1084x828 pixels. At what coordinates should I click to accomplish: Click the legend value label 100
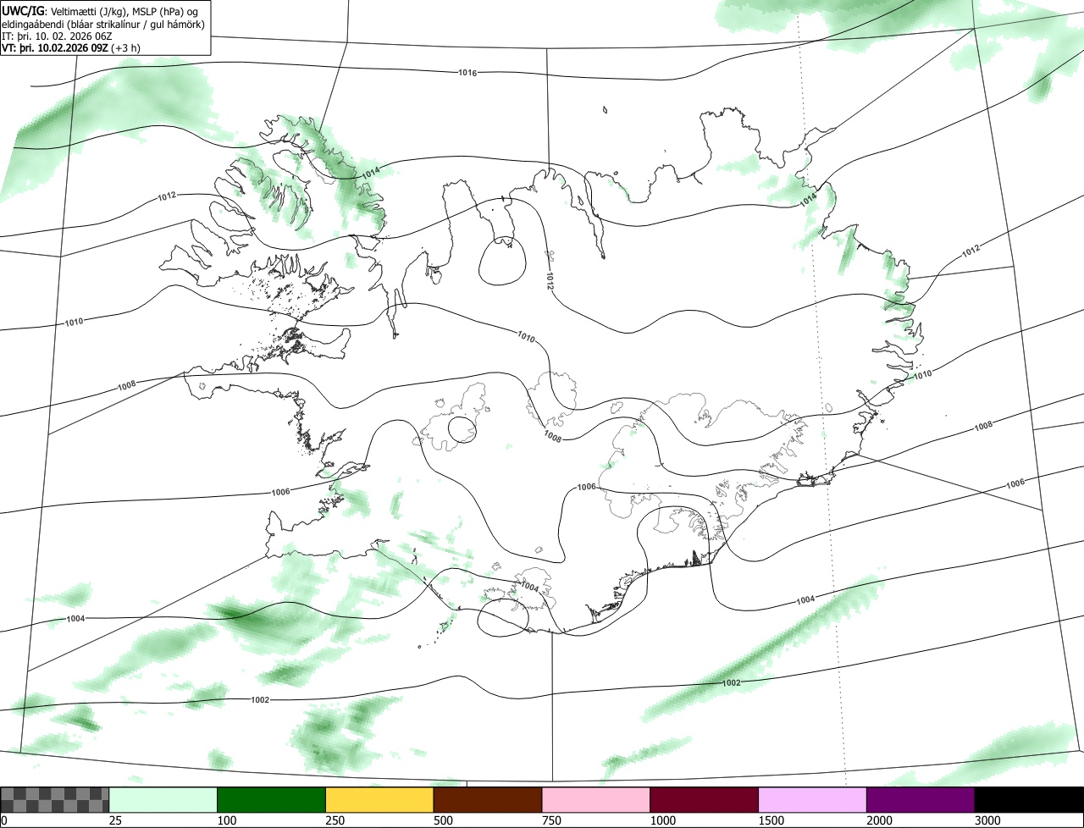coord(227,820)
